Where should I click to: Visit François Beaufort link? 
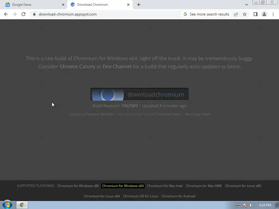click(100, 114)
